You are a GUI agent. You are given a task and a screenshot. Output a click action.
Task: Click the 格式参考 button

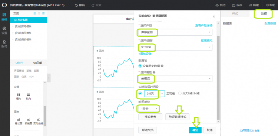point(150,117)
